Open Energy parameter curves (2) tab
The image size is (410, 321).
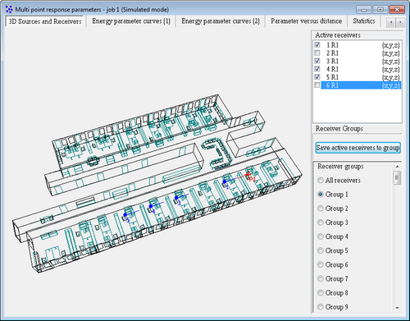(221, 21)
